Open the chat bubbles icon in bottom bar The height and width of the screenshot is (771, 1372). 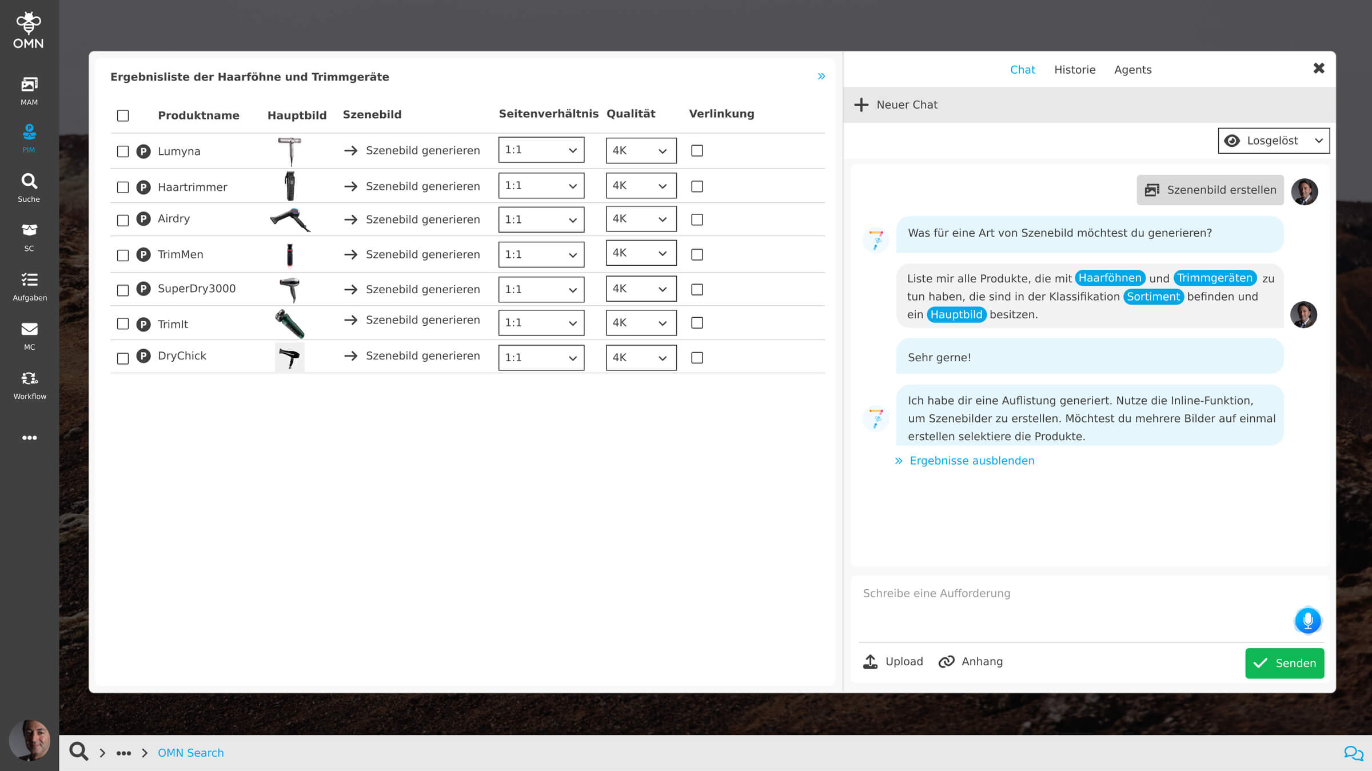click(1353, 753)
